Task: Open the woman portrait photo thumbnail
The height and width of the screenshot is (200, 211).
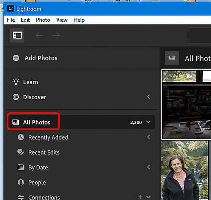Action: 185,170
